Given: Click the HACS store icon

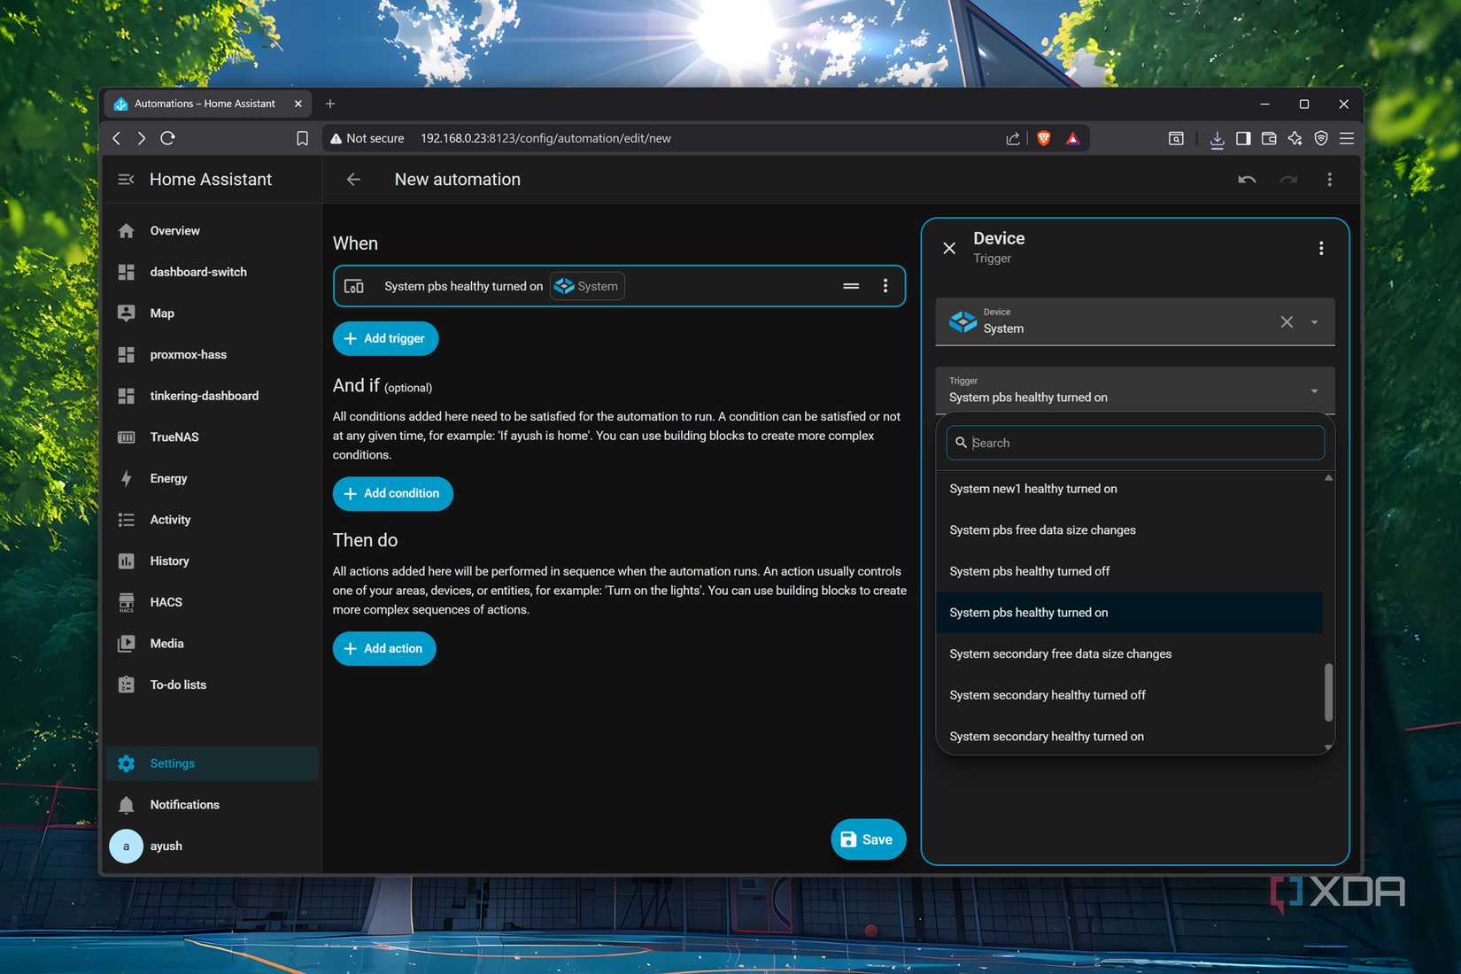Looking at the screenshot, I should (x=127, y=602).
